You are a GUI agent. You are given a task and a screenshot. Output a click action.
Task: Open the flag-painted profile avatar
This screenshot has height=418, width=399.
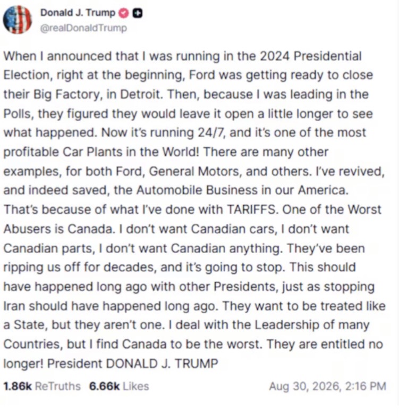coord(18,20)
